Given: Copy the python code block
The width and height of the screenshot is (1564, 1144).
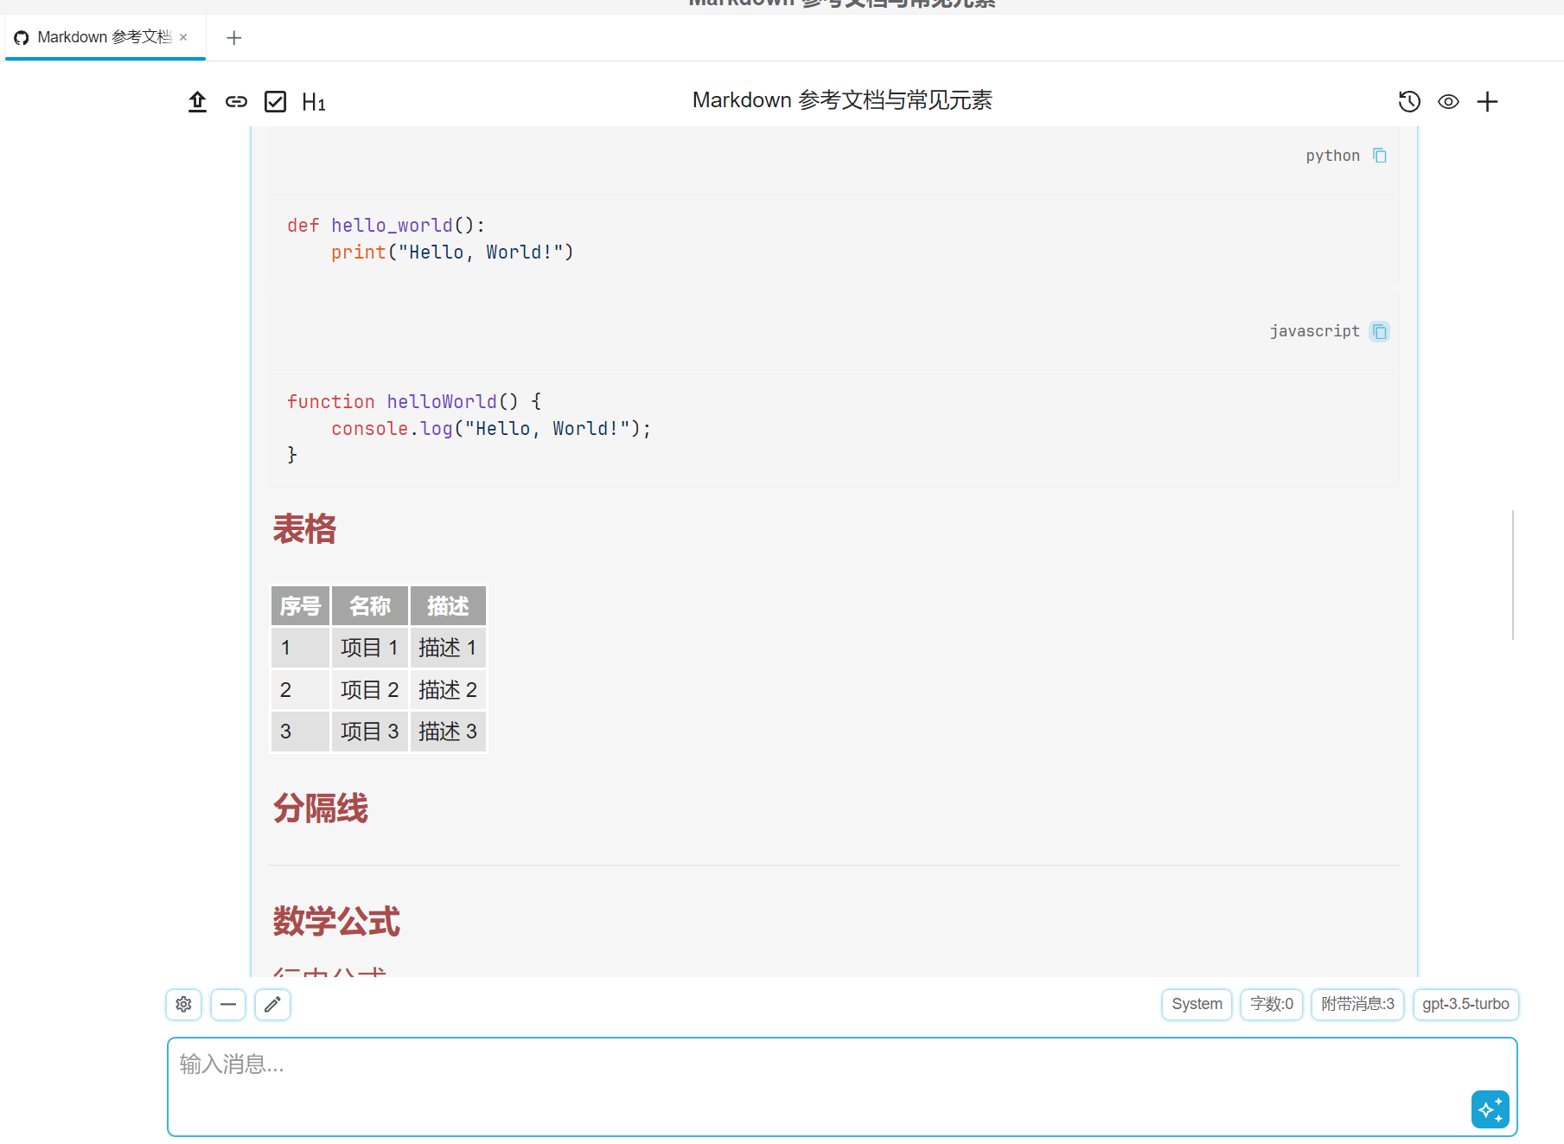Looking at the screenshot, I should click(1380, 156).
